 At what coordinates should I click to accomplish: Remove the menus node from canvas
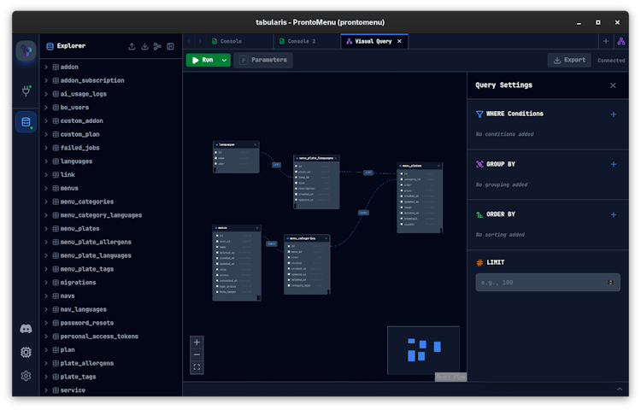click(x=257, y=228)
